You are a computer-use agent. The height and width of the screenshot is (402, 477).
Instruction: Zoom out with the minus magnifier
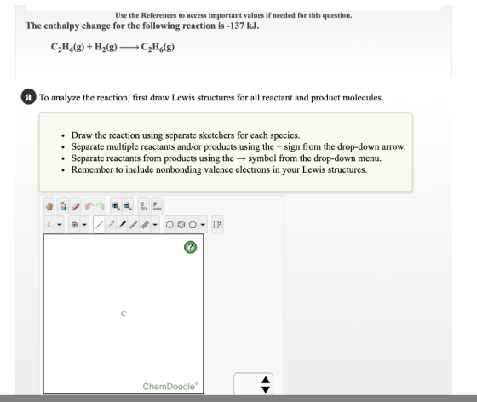[128, 206]
